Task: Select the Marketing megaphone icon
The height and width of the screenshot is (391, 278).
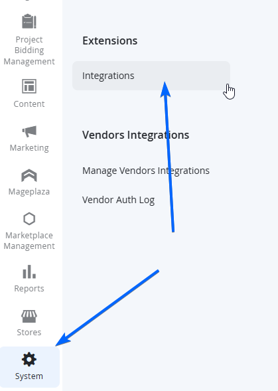Action: coord(29,131)
